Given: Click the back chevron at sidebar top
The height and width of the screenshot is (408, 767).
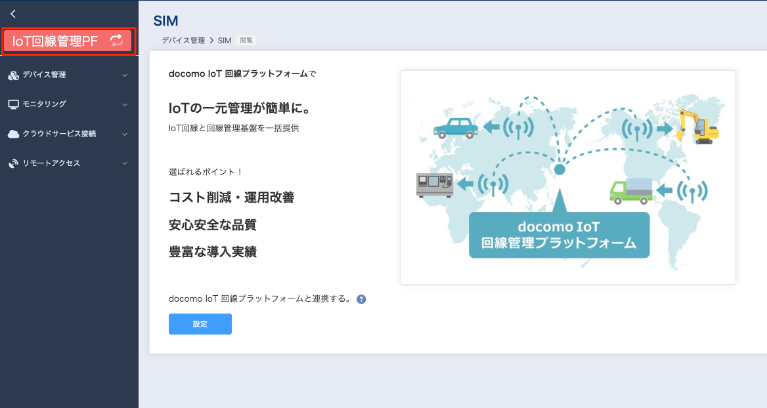Looking at the screenshot, I should (13, 14).
